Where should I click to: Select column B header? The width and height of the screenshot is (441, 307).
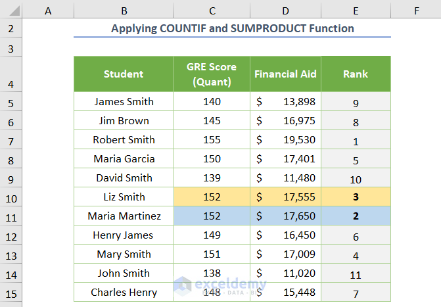pos(124,10)
